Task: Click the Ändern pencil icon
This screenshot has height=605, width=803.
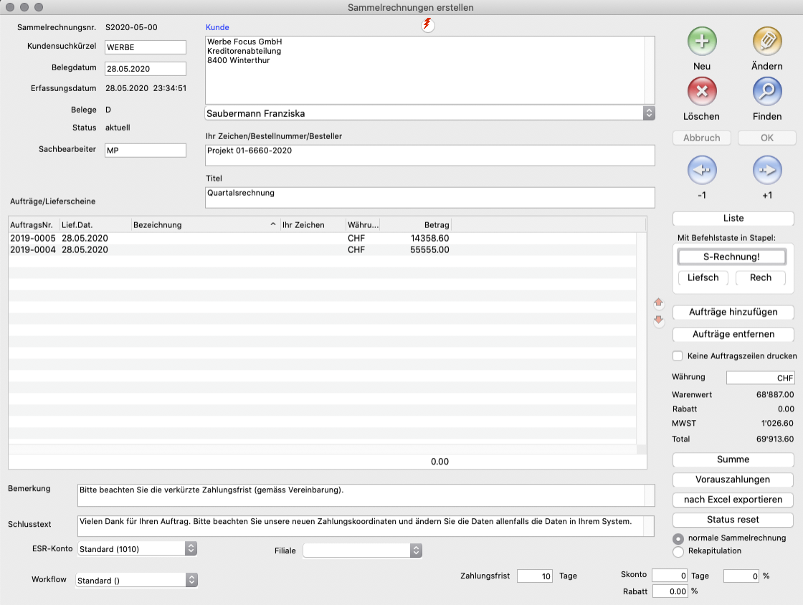Action: point(766,42)
